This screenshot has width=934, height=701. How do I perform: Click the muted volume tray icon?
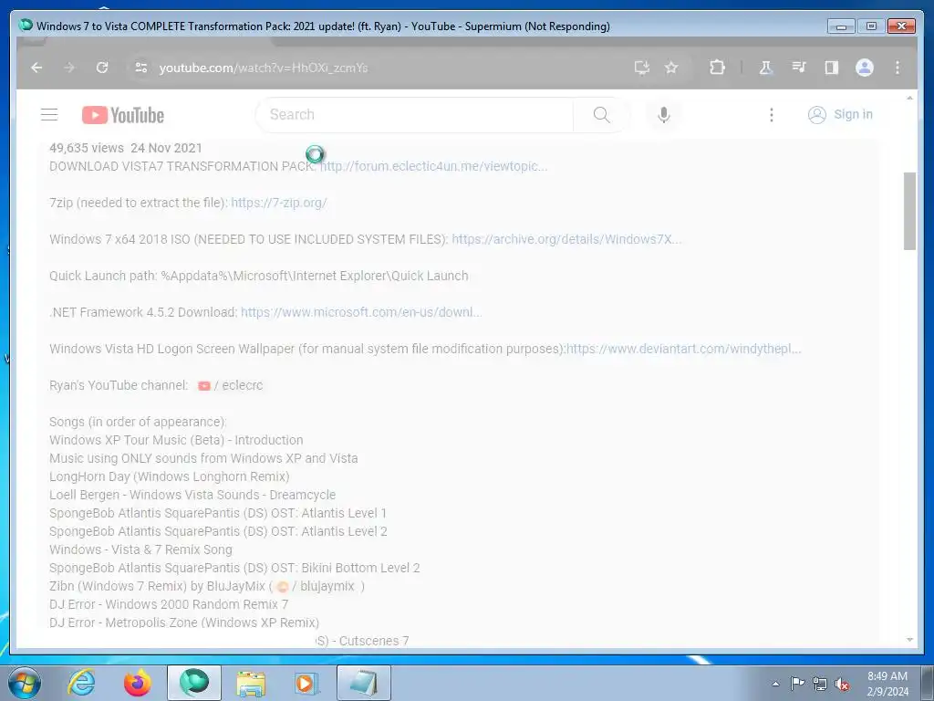pyautogui.click(x=842, y=684)
